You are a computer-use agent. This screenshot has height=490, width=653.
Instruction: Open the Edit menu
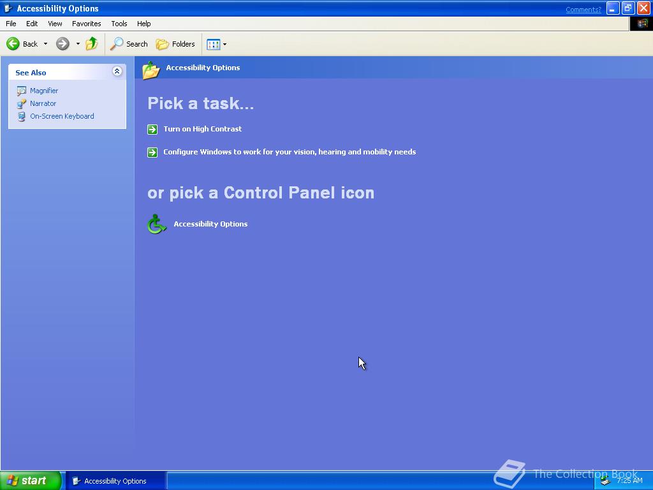[x=32, y=24]
